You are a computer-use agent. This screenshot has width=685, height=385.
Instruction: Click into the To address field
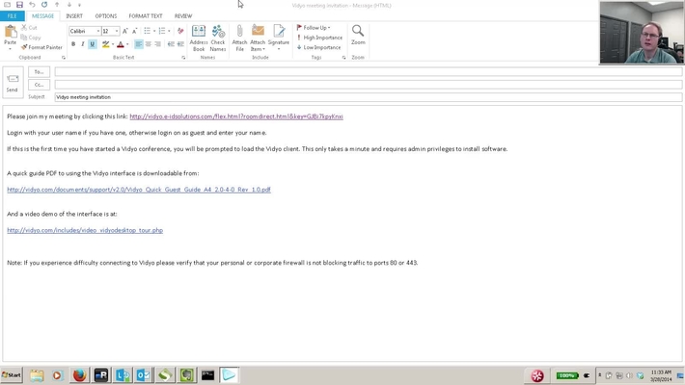(369, 71)
